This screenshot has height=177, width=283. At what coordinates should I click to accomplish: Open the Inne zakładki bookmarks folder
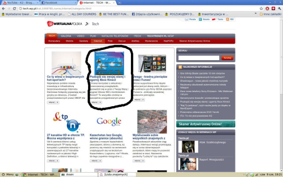(270, 14)
